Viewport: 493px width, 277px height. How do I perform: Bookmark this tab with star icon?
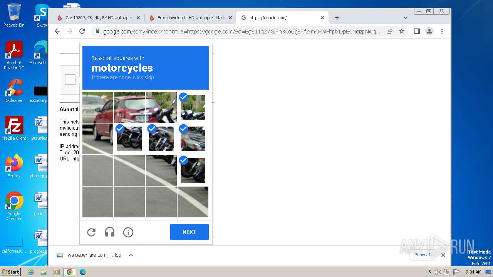click(x=402, y=31)
